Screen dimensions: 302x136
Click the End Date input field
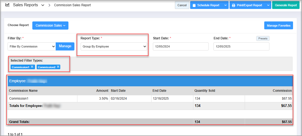[241, 46]
